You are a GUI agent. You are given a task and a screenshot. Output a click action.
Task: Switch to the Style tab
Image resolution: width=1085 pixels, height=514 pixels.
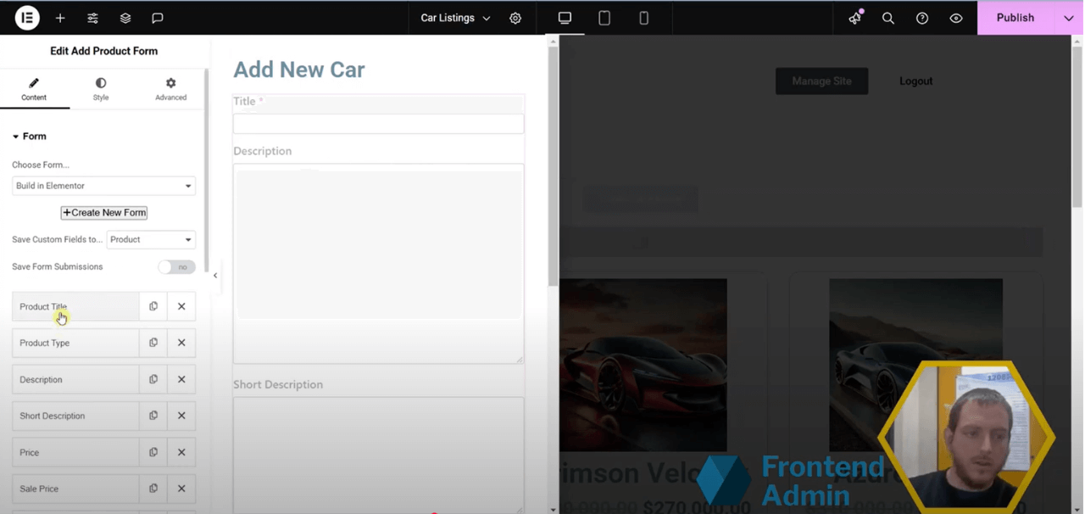pyautogui.click(x=100, y=88)
